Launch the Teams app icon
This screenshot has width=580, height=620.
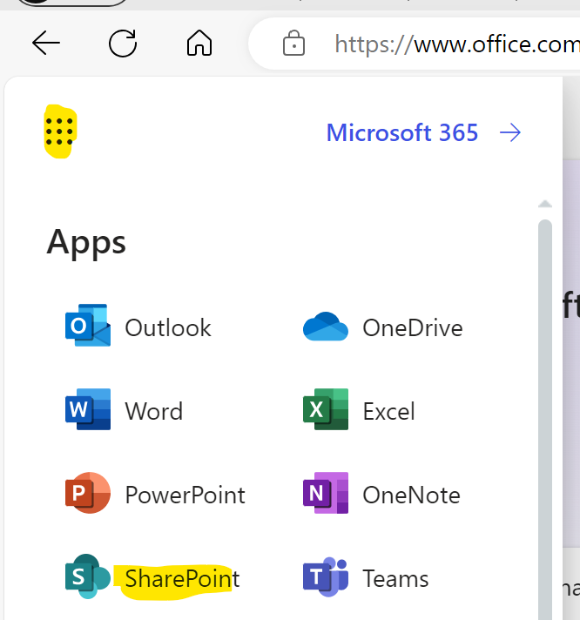coord(326,577)
